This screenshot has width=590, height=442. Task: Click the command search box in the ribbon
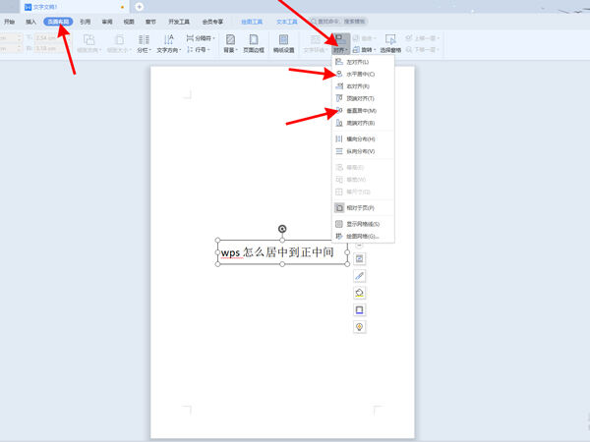344,21
